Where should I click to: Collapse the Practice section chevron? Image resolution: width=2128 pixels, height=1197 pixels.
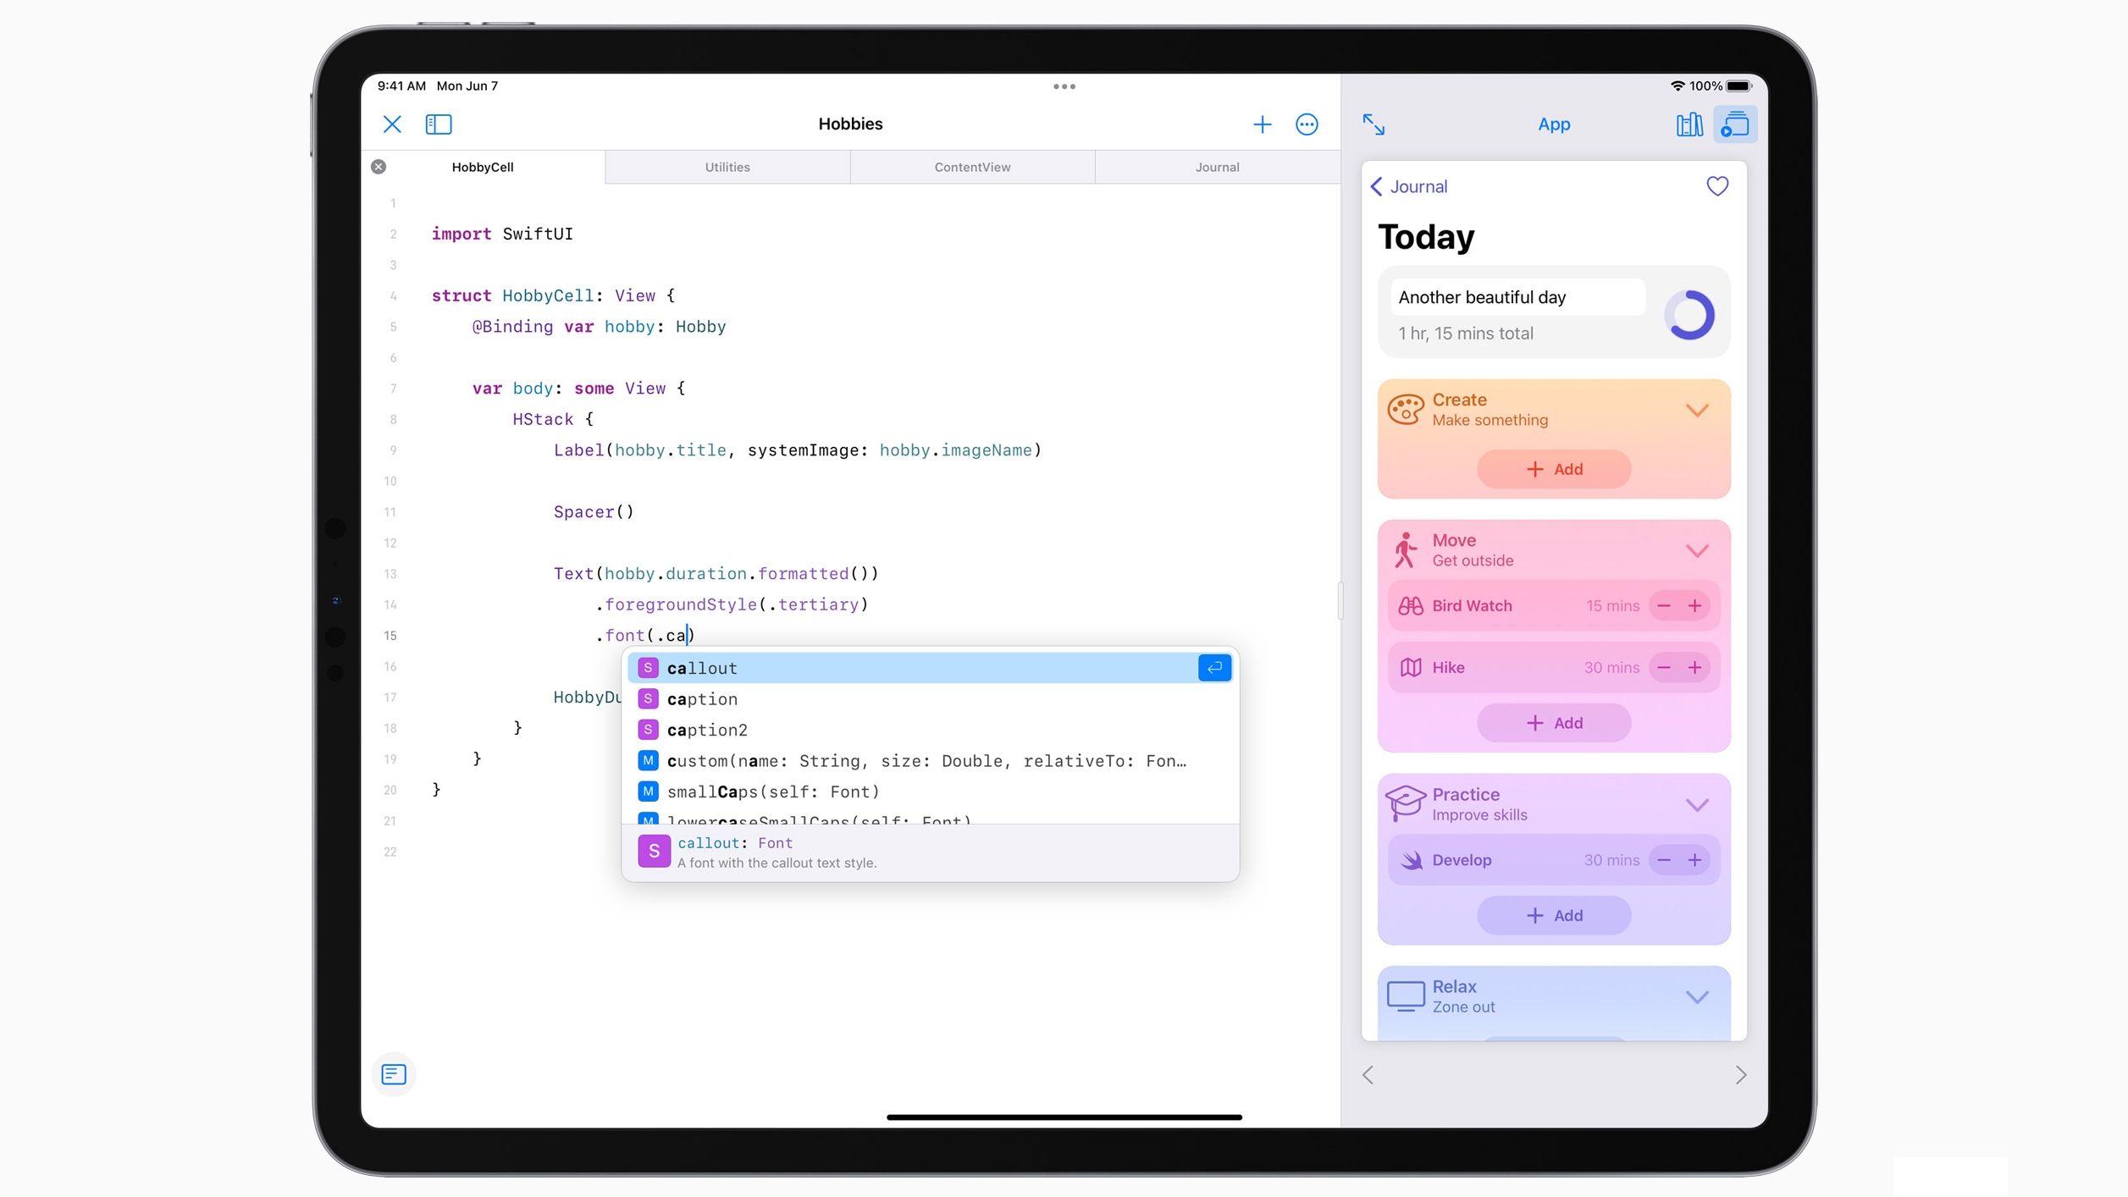click(1697, 805)
